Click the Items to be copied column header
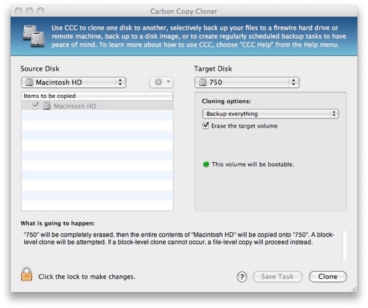 [97, 96]
